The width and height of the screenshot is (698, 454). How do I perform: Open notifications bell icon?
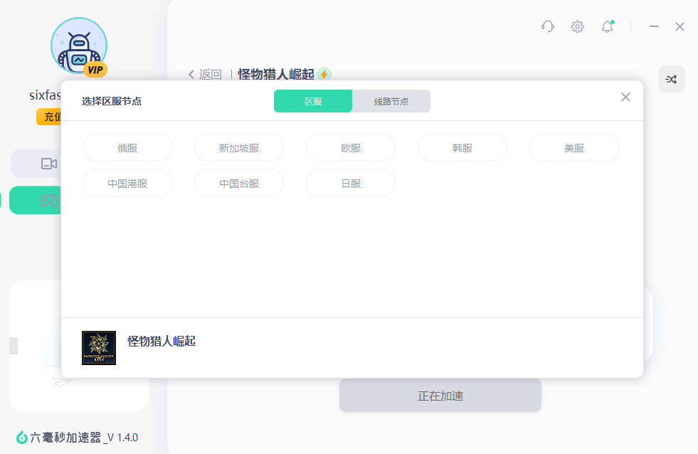point(607,26)
